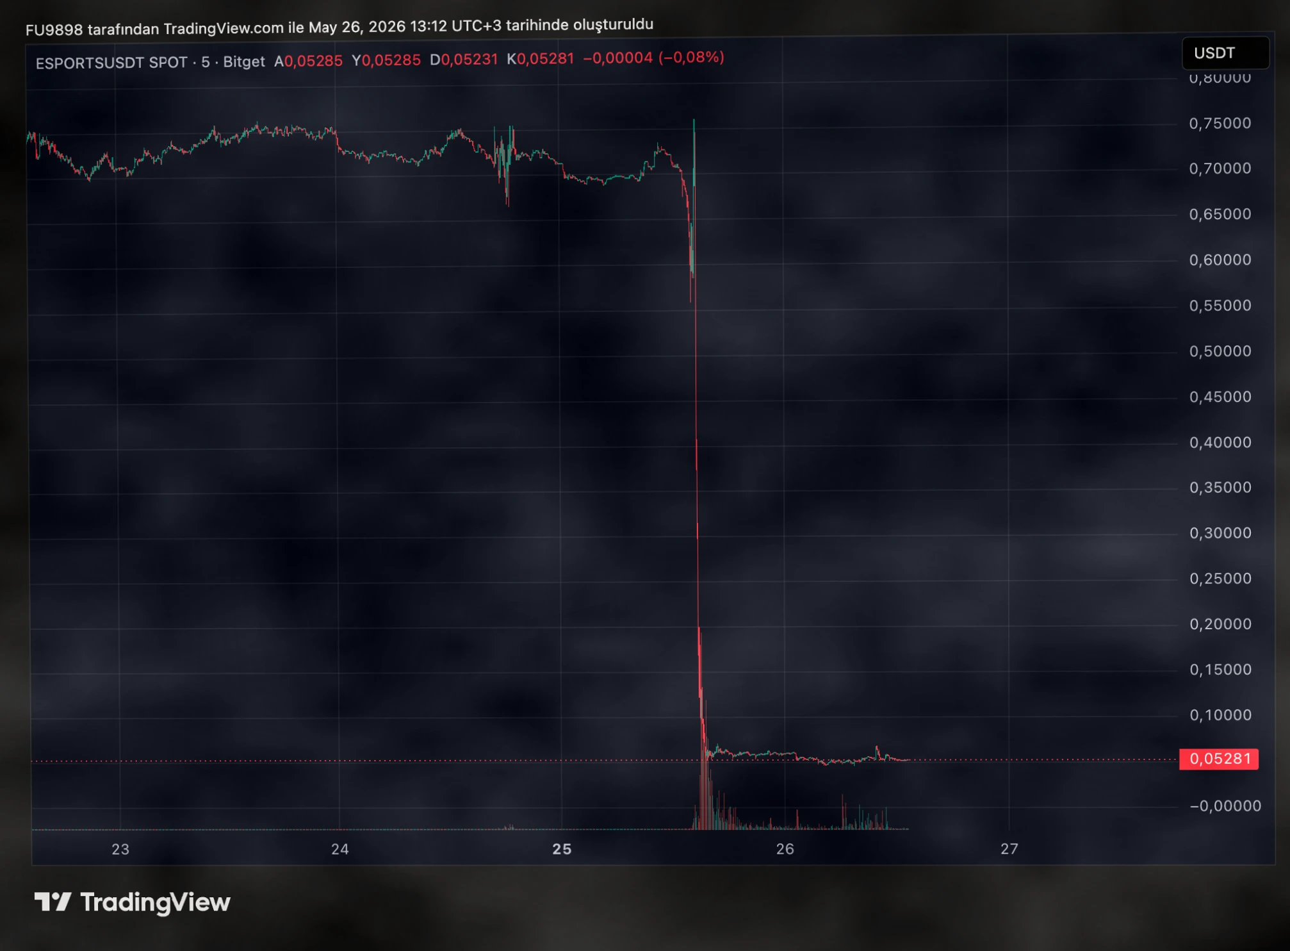Click the ESPORTSUSDT SPOT symbol label
This screenshot has height=951, width=1290.
tap(111, 63)
